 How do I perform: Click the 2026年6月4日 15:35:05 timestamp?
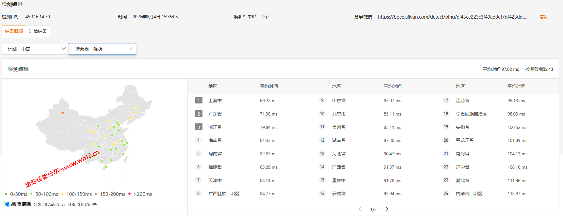[155, 17]
